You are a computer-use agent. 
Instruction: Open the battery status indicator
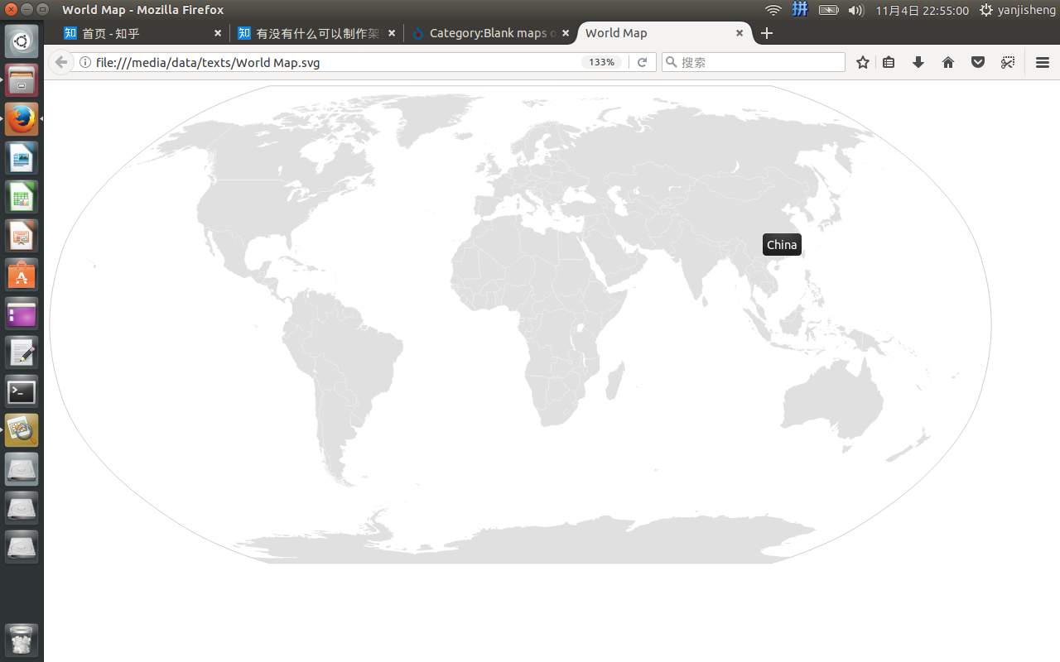[x=828, y=10]
